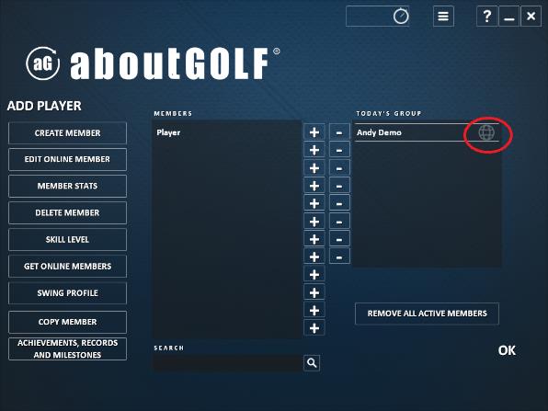Screen dimensions: 548x411
Task: Open the hamburger menu icon
Action: [x=443, y=16]
